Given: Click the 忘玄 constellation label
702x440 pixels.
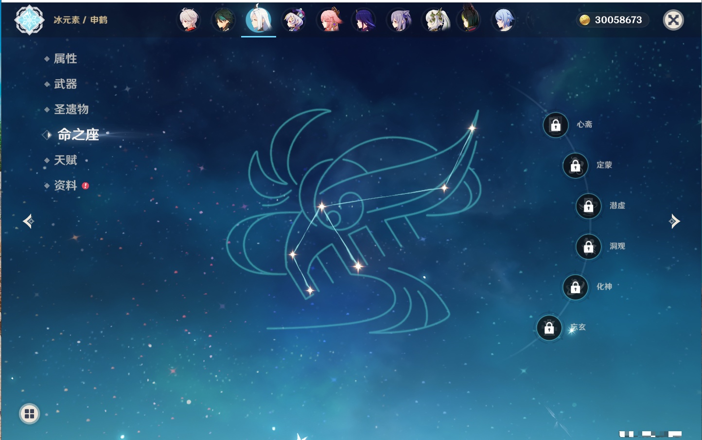Looking at the screenshot, I should 578,327.
